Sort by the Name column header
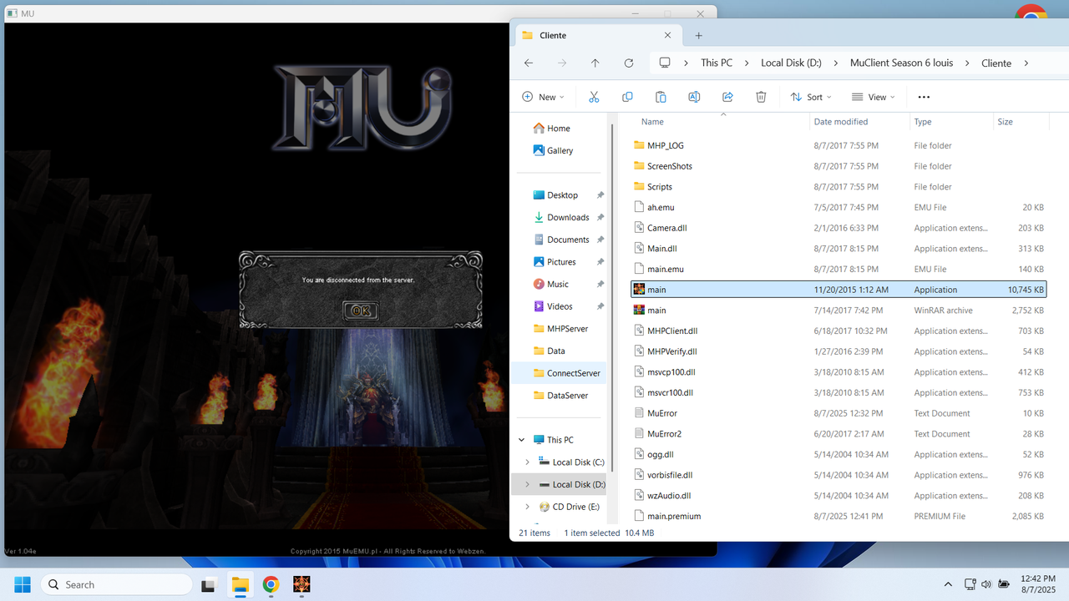1069x601 pixels. tap(652, 122)
